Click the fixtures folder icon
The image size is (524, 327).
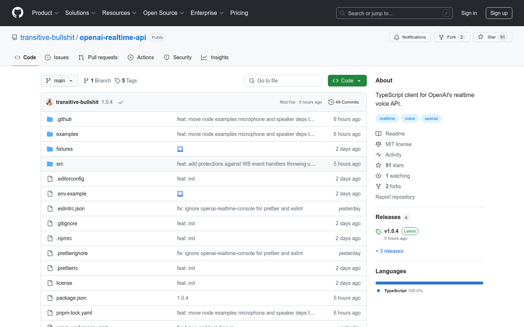[x=50, y=149]
